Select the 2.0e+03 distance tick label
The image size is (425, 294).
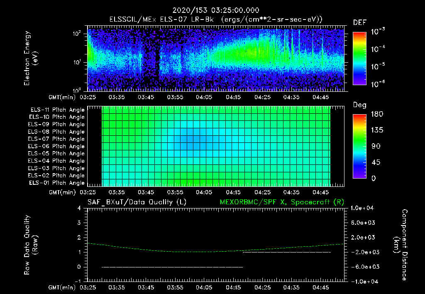click(x=363, y=237)
